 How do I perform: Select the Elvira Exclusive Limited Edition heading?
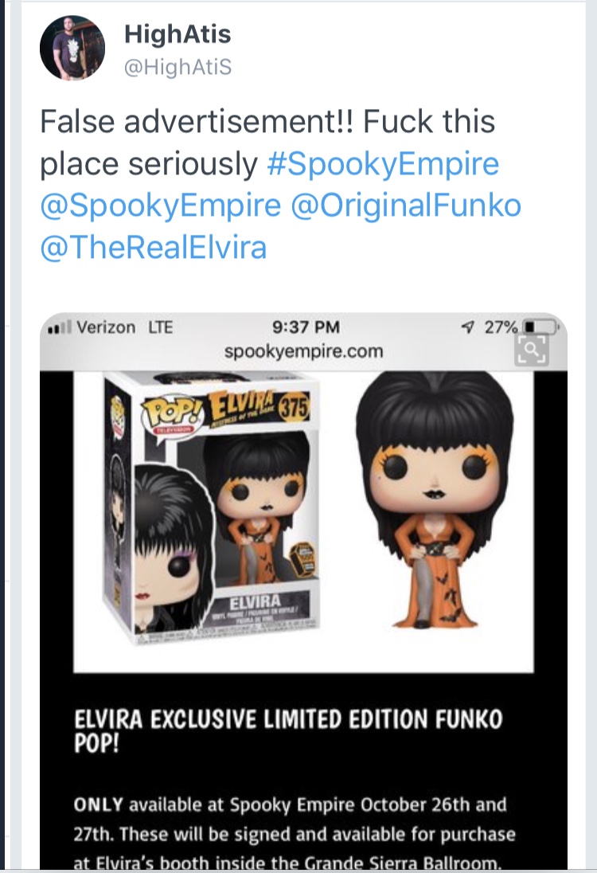click(x=289, y=730)
